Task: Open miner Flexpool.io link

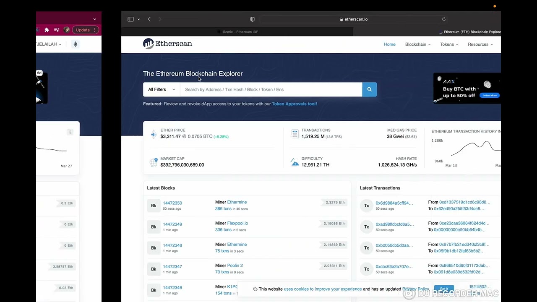Action: pyautogui.click(x=237, y=223)
